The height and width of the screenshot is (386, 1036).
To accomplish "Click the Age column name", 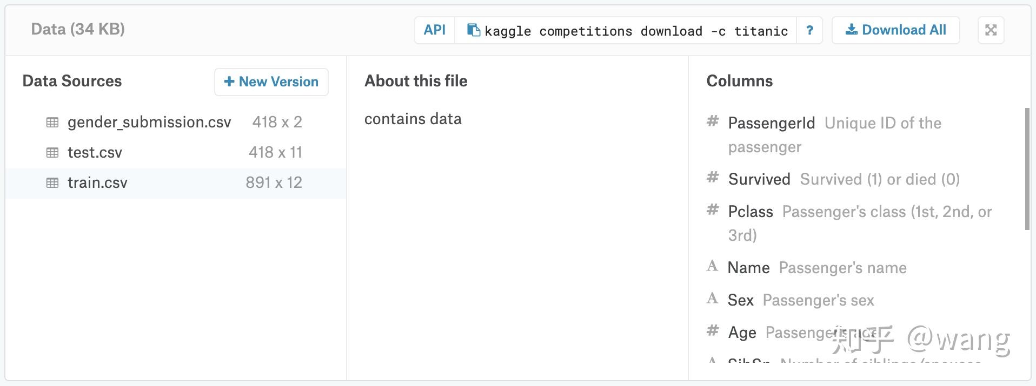I will click(x=742, y=333).
